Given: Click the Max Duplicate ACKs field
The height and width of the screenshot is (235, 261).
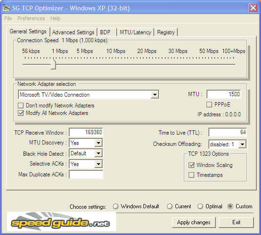Looking at the screenshot, I should tap(86, 174).
